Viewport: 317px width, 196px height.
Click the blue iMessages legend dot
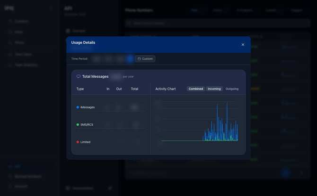[x=78, y=107]
